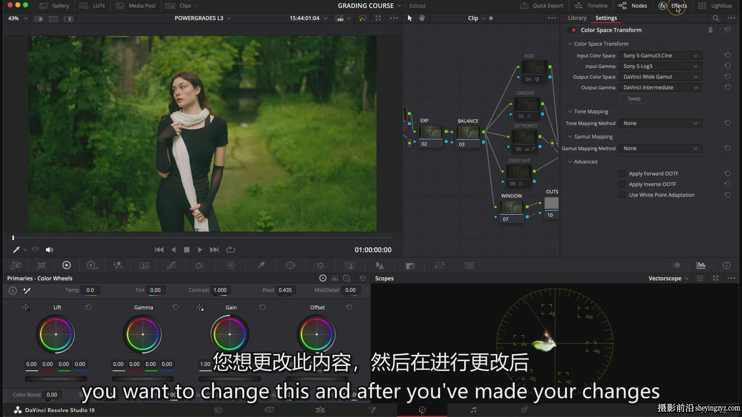Collapse the Color Space Transform section
Viewport: 742px width, 417px height.
pos(570,44)
